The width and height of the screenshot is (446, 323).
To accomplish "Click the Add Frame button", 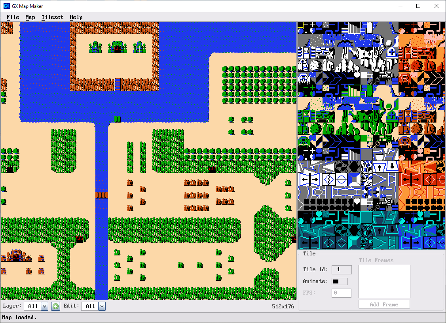I will click(384, 304).
